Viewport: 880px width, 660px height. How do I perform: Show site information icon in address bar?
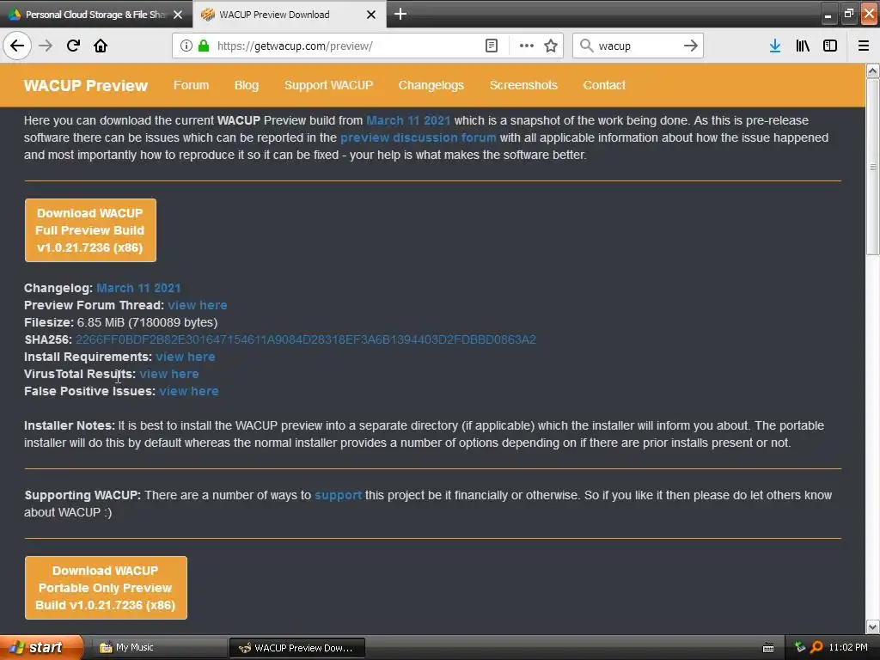[186, 46]
